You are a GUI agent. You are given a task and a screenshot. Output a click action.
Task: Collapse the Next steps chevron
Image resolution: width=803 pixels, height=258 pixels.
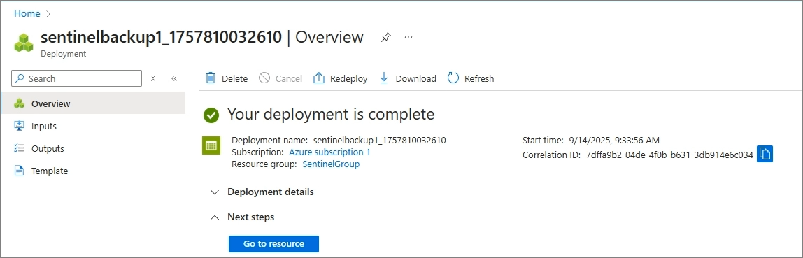(x=215, y=217)
